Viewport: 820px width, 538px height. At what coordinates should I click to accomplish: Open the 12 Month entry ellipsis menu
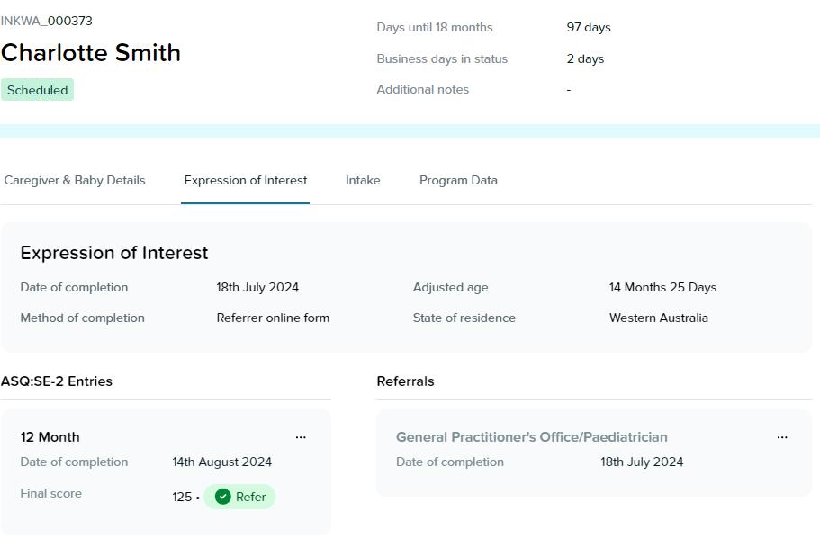click(x=301, y=437)
